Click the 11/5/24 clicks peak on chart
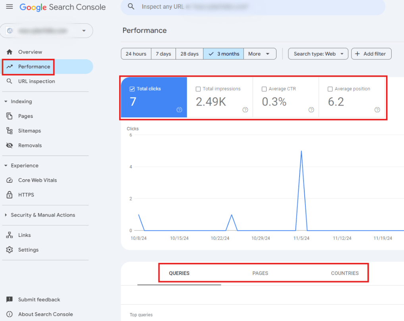The width and height of the screenshot is (404, 321). click(301, 151)
